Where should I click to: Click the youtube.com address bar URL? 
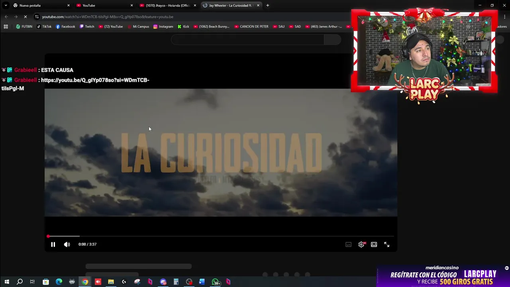108,17
